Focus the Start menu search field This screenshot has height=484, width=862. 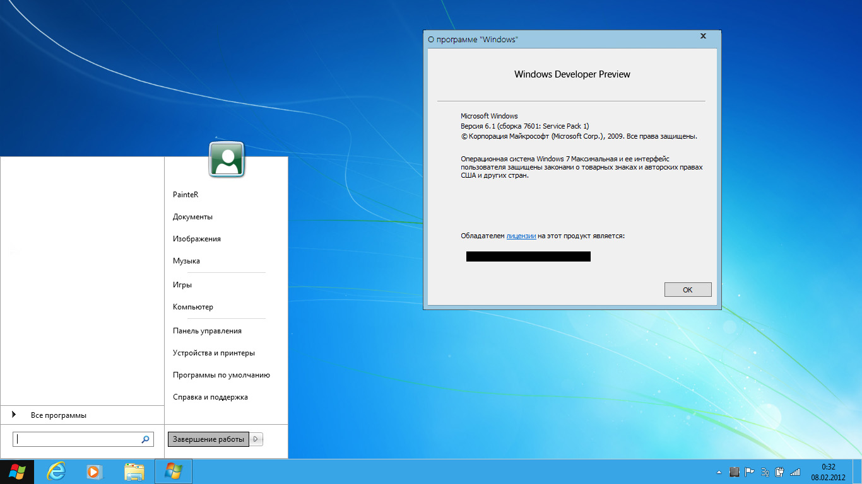(x=83, y=439)
